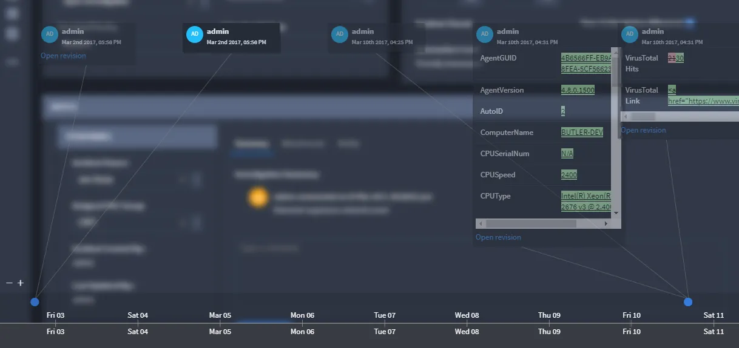Click right arrow of horizontal scrollbar under CPUType

pyautogui.click(x=606, y=224)
